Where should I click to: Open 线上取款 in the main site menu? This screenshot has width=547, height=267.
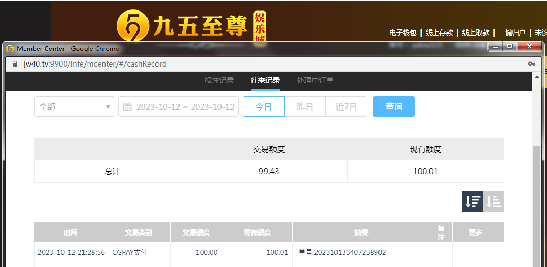(476, 33)
